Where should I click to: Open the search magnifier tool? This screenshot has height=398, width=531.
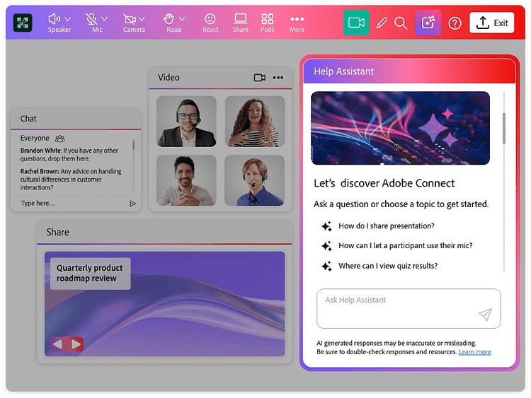pyautogui.click(x=401, y=23)
